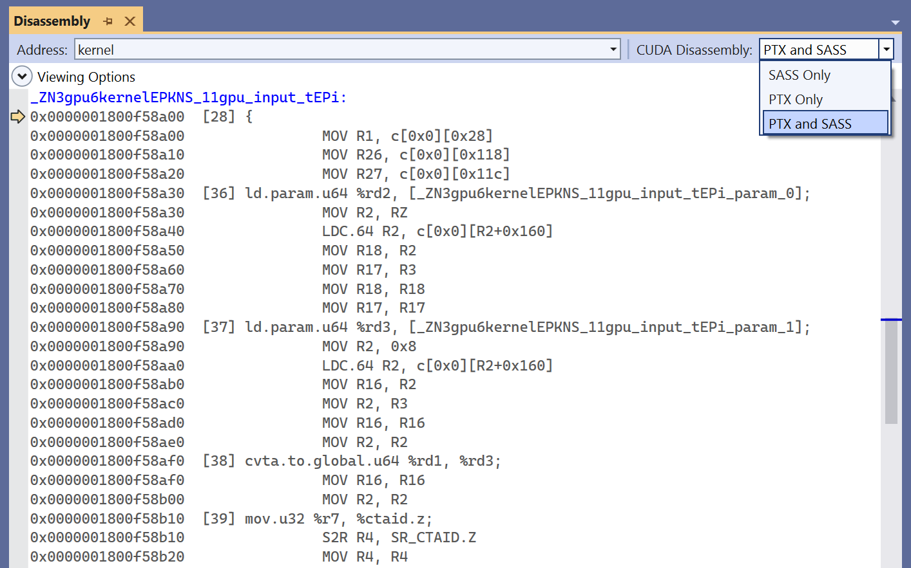911x568 pixels.
Task: Click the MOV R4, R4 instruction
Action: pos(365,556)
